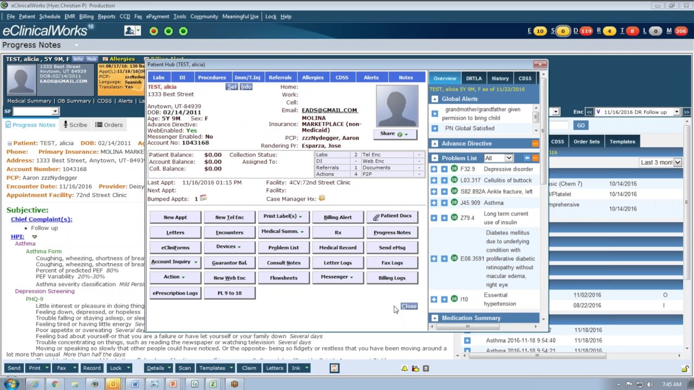Click the red status circle icon
This screenshot has width=694, height=390.
(x=153, y=31)
